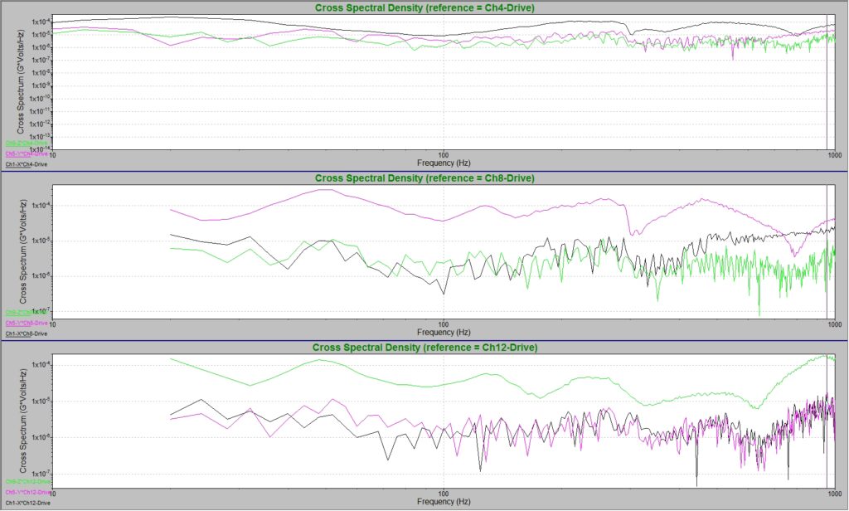This screenshot has width=849, height=511.
Task: Select the green Ch9-Z*Ch12-Drive legend entry
Action: pyautogui.click(x=27, y=481)
